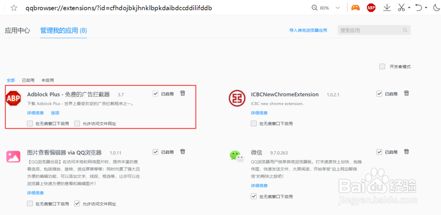Uncheck 在无痕窗口下启用 for 微信
This screenshot has width=441, height=215.
pos(254,196)
